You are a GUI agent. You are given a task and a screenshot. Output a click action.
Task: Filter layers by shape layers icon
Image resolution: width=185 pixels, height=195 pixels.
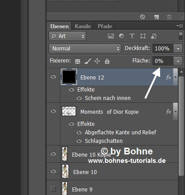pyautogui.click(x=143, y=36)
